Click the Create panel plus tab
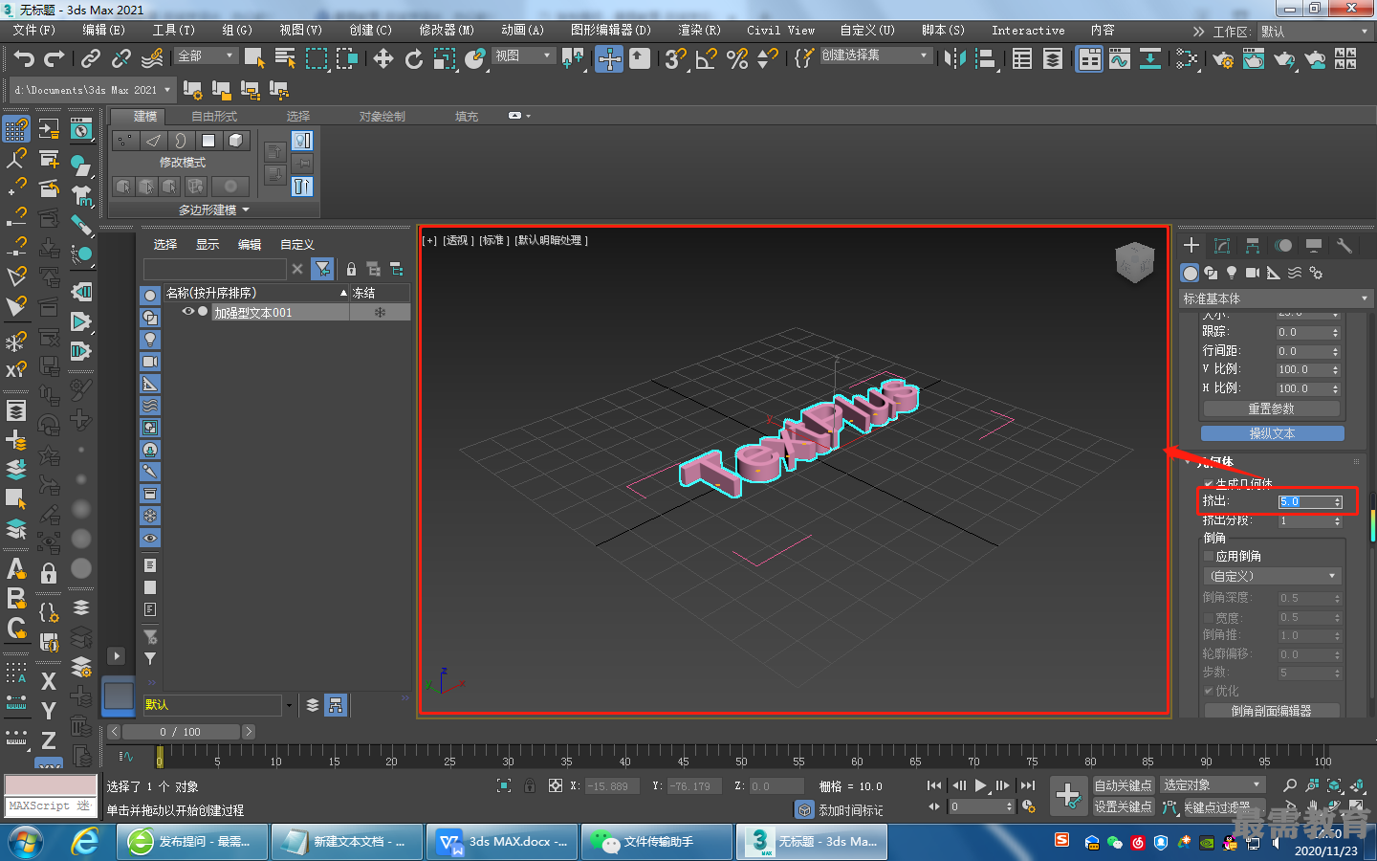Viewport: 1377px width, 861px height. coord(1191,245)
